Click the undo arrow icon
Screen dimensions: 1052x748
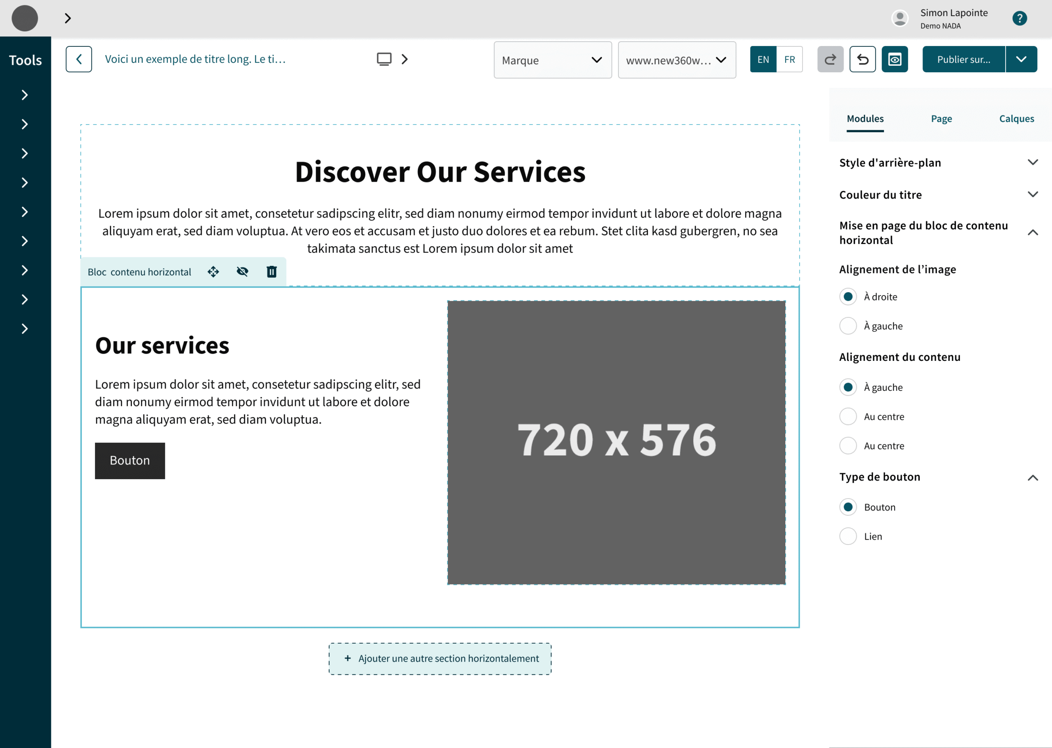click(862, 59)
